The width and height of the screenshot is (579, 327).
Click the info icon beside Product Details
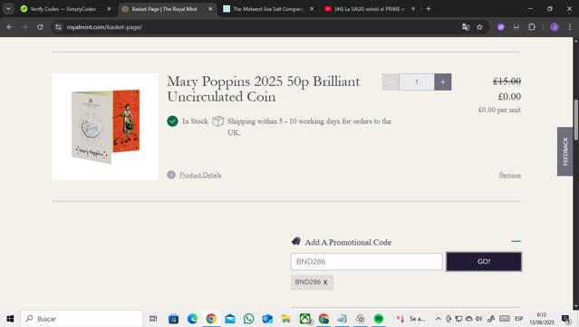171,175
